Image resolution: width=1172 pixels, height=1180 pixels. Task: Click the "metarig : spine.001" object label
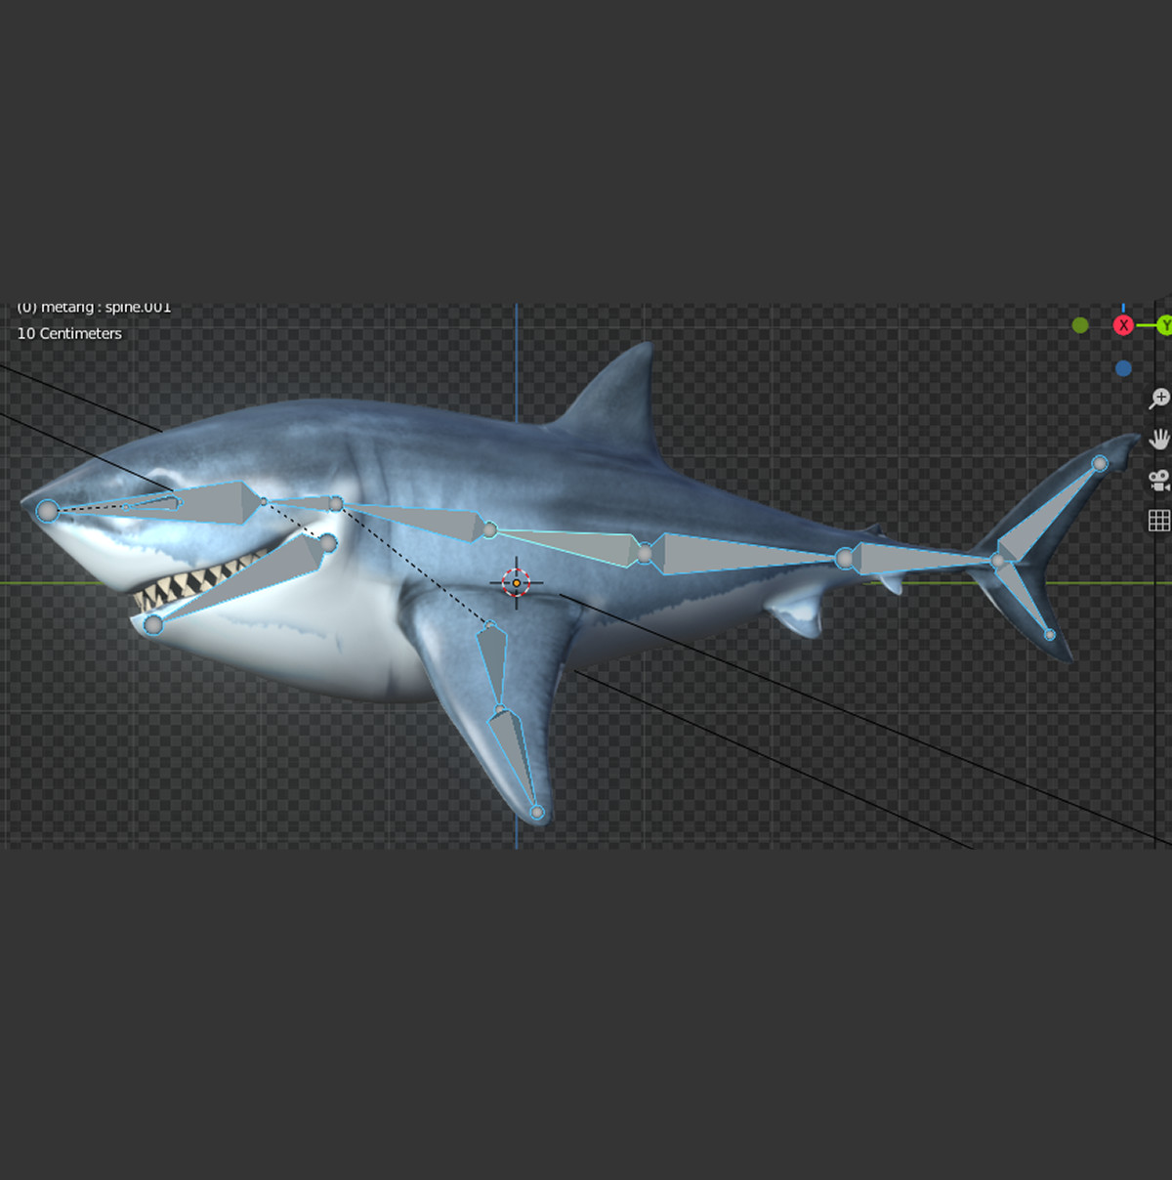[x=106, y=308]
